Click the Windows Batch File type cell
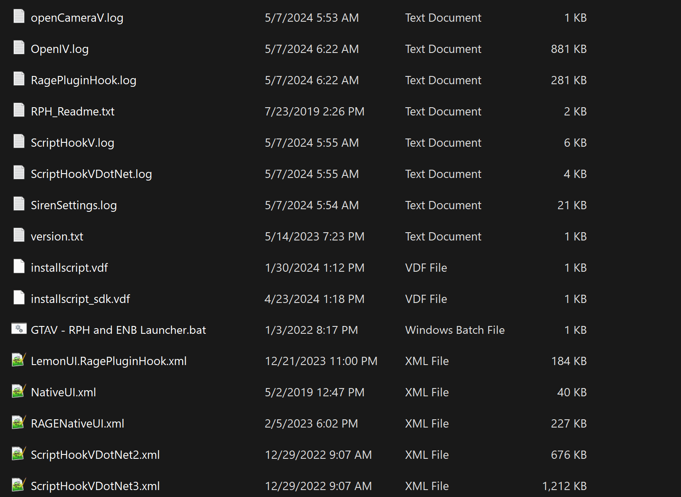This screenshot has width=681, height=497. click(x=455, y=330)
